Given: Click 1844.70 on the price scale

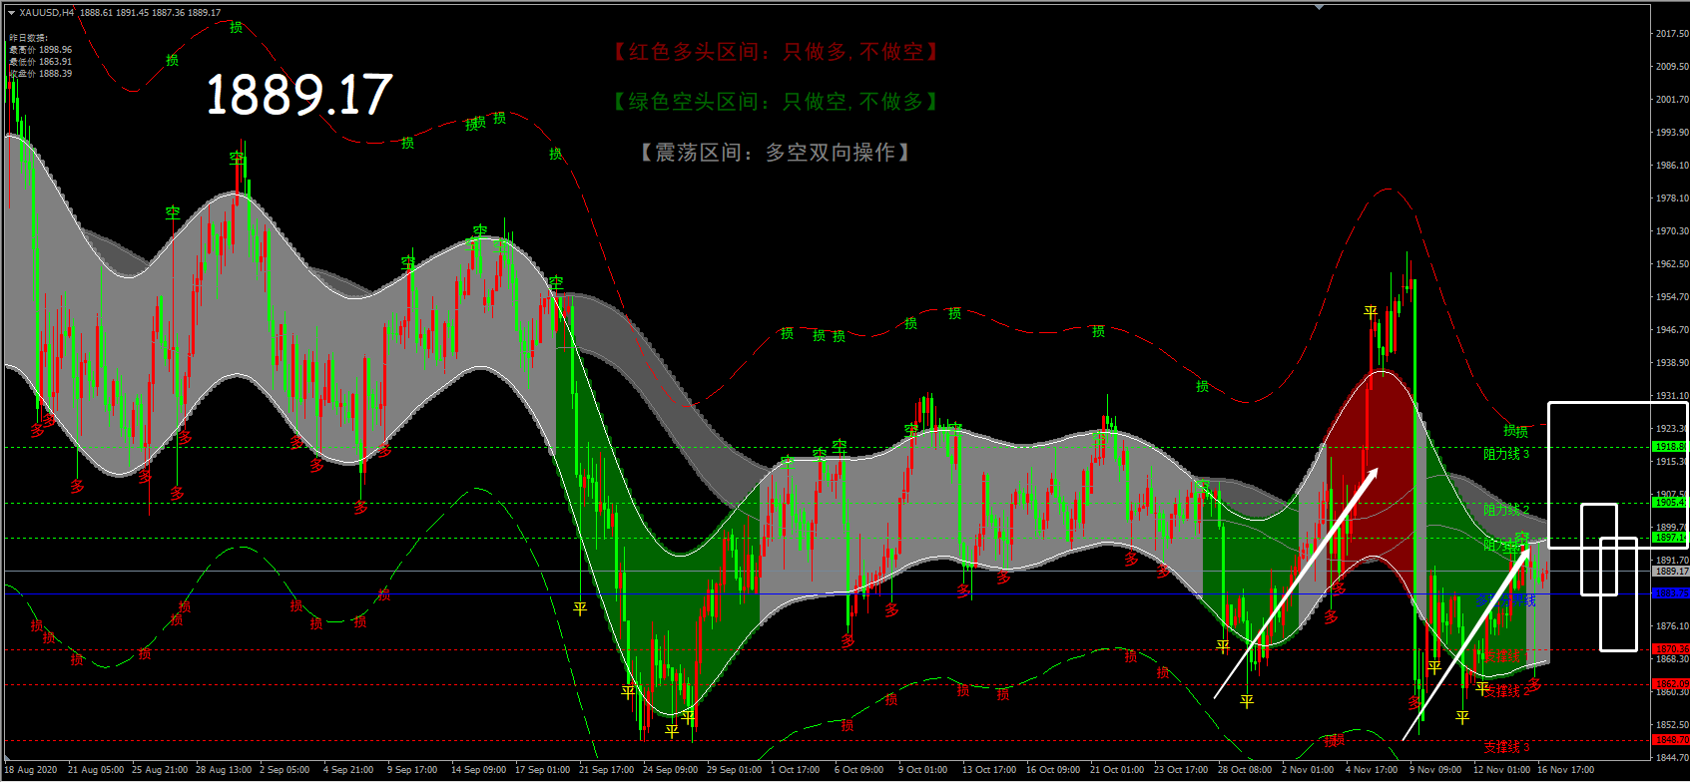Looking at the screenshot, I should point(1672,758).
